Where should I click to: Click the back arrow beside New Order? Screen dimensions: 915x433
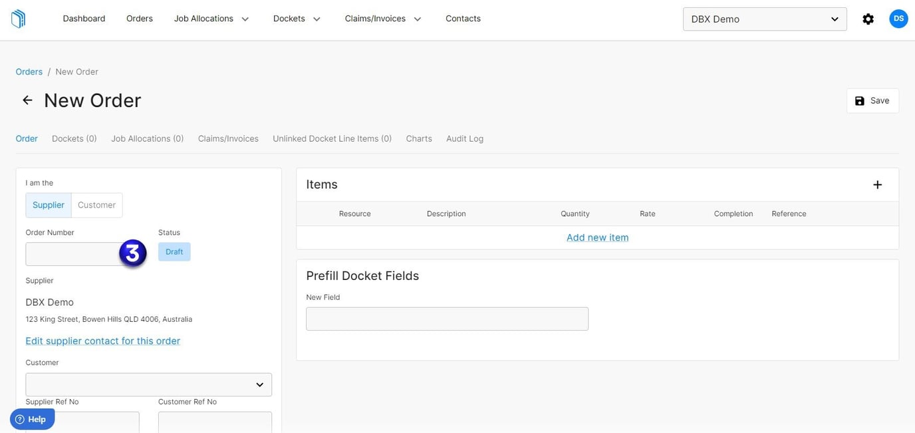coord(27,100)
